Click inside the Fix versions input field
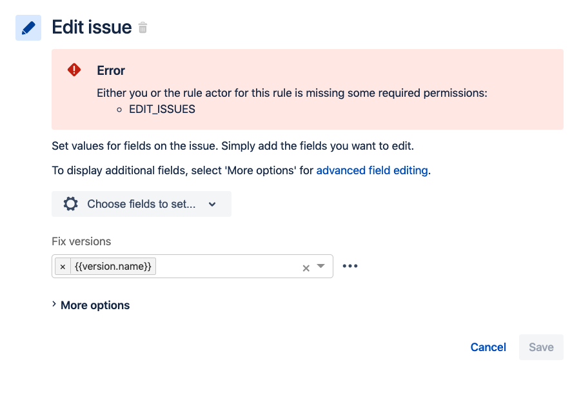Image resolution: width=581 pixels, height=415 pixels. [226, 266]
